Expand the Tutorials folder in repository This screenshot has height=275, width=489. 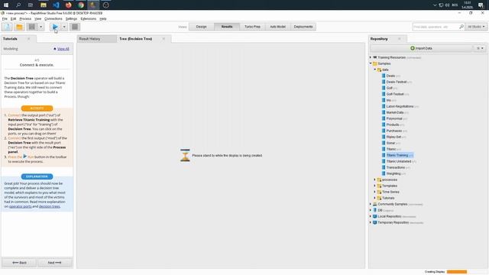(375, 198)
